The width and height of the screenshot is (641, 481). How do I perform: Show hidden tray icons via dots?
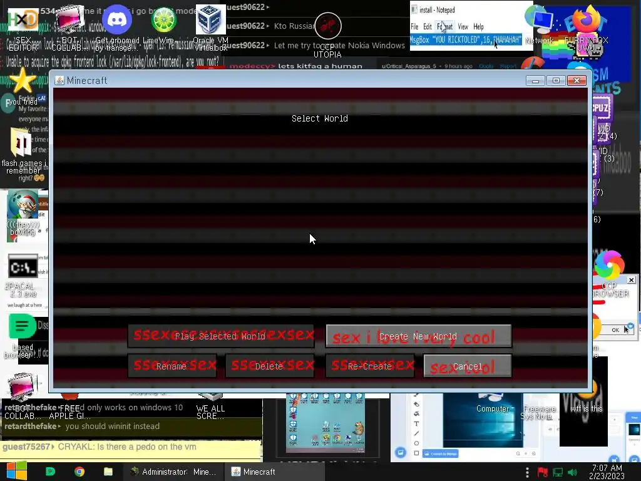click(x=527, y=472)
